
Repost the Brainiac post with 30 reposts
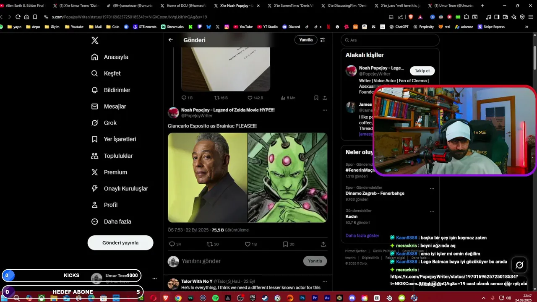tap(213, 244)
